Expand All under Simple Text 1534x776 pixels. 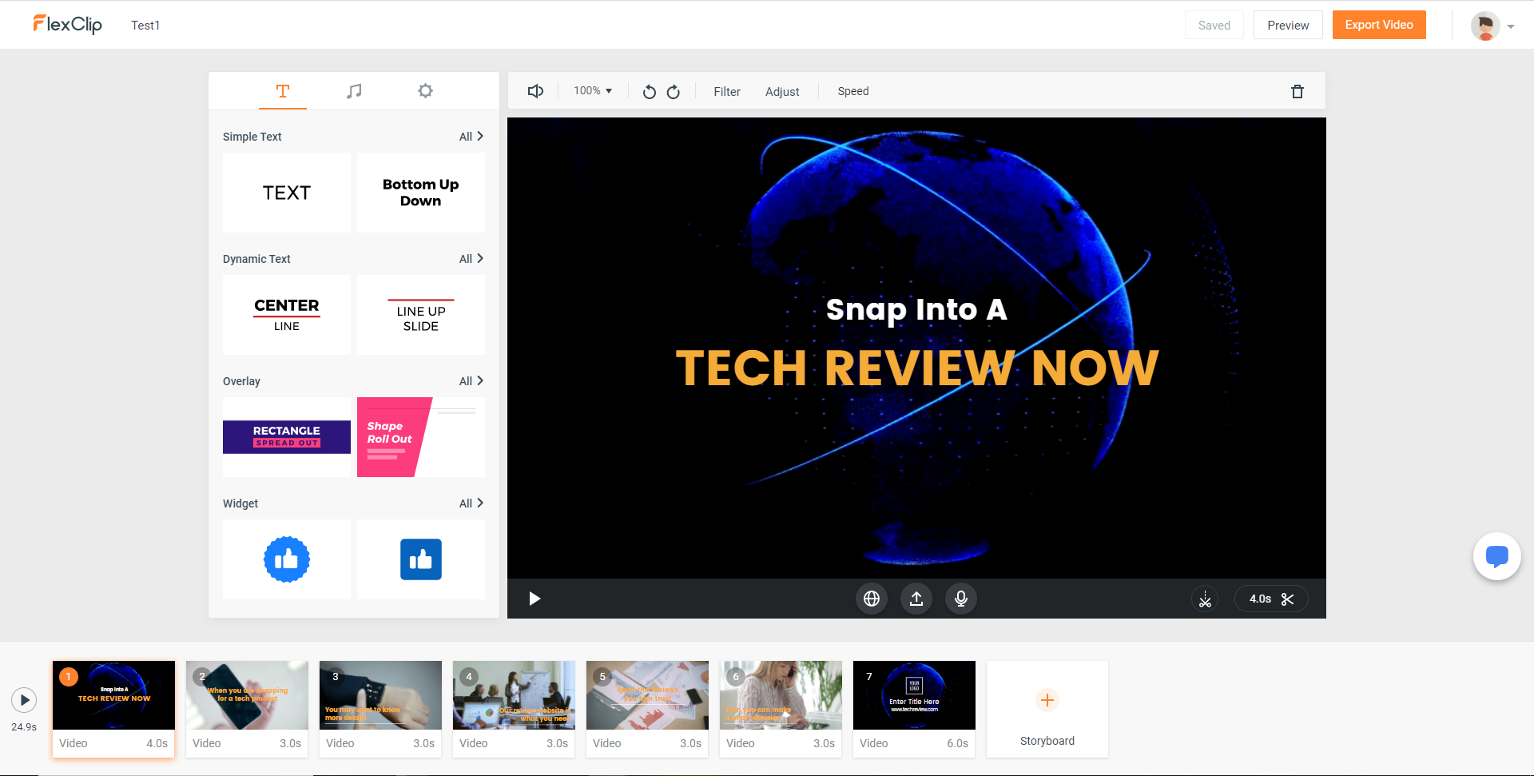point(471,137)
